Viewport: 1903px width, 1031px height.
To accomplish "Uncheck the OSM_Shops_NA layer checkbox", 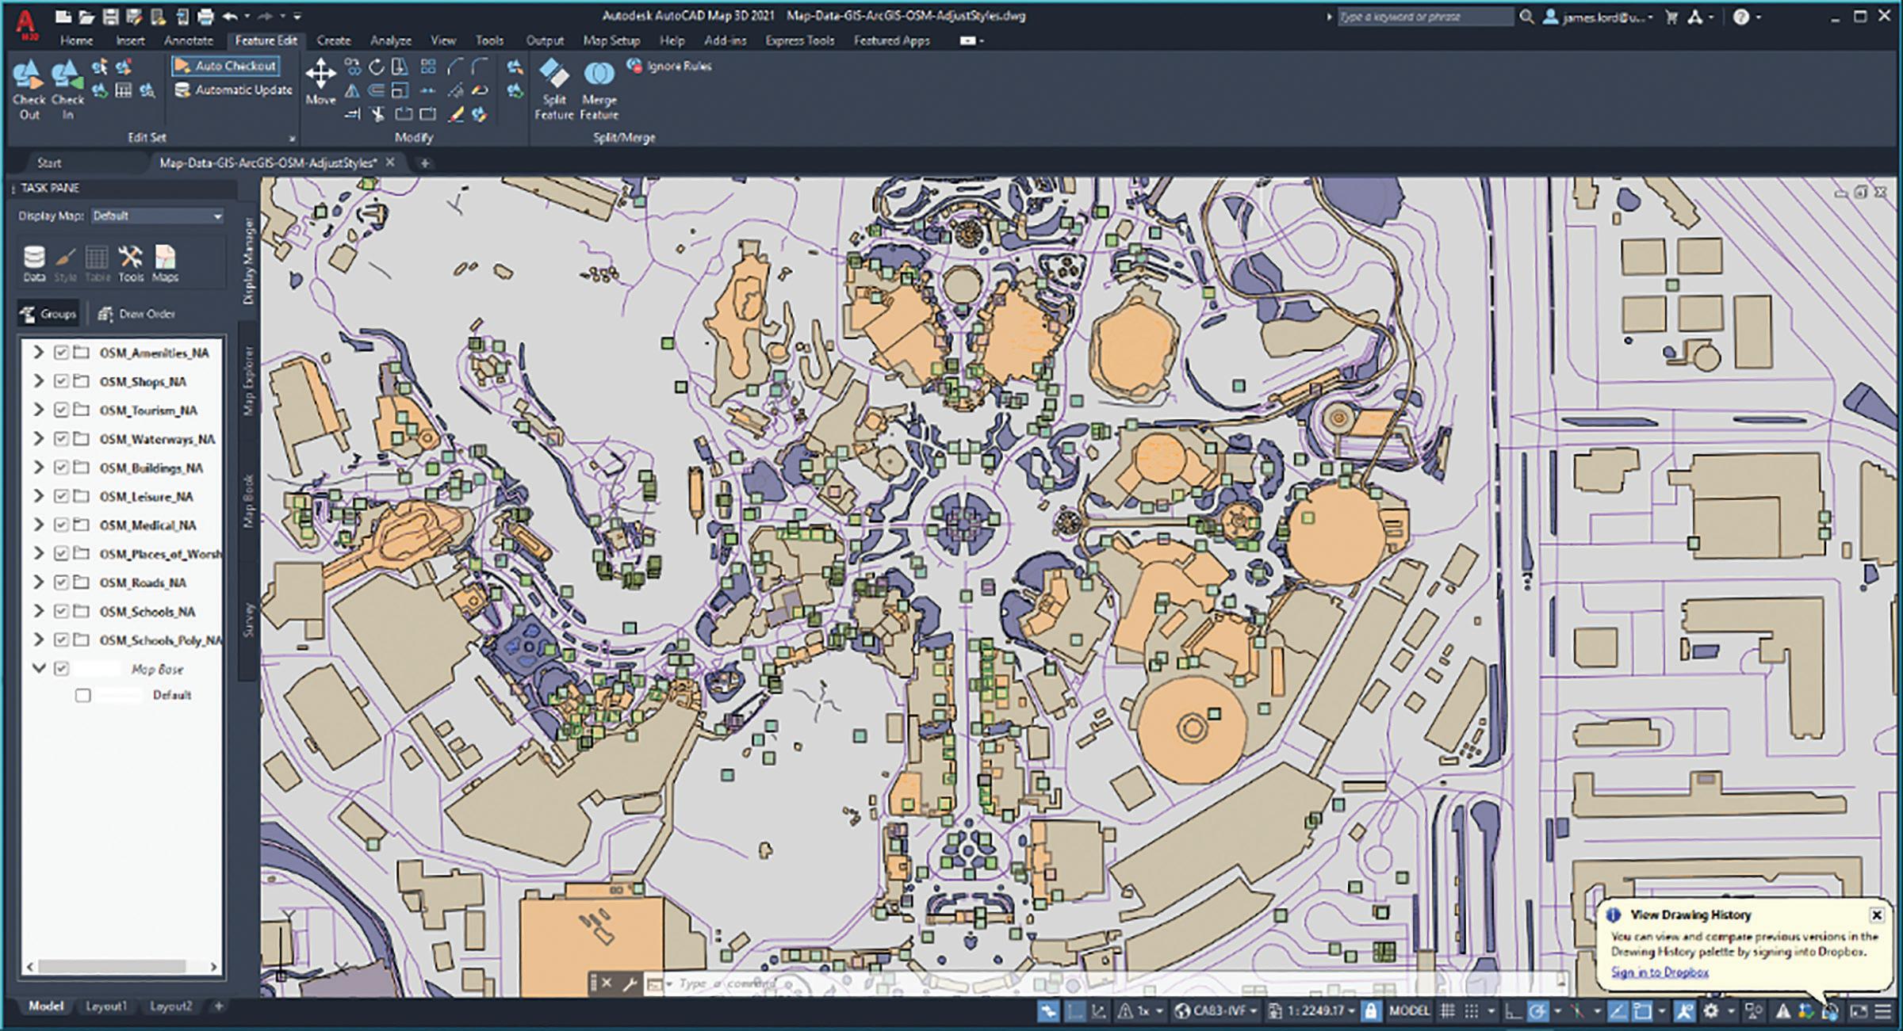I will [61, 381].
